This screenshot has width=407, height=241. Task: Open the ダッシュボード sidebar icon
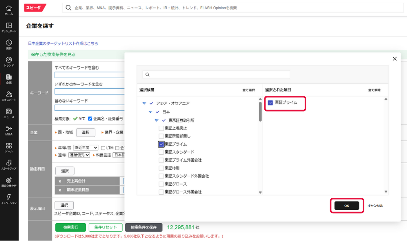pyautogui.click(x=9, y=26)
